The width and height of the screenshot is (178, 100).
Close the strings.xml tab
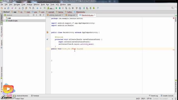click(76, 15)
